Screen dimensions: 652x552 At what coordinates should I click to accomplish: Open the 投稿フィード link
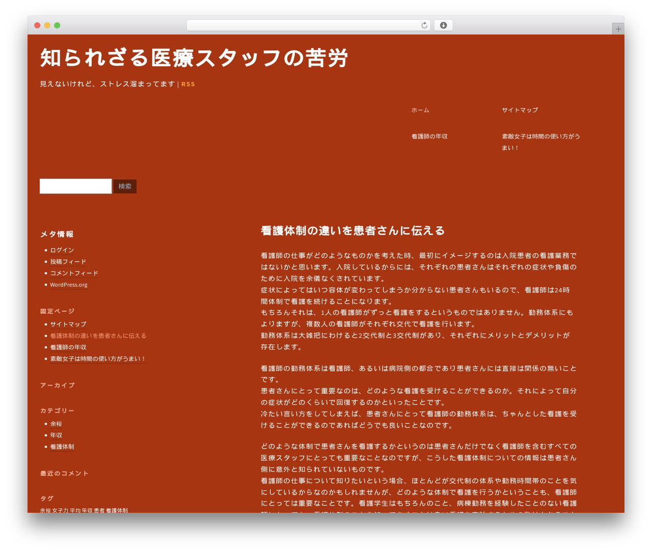pos(68,262)
